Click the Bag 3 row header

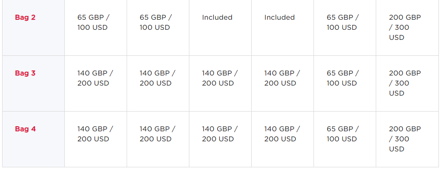[25, 73]
